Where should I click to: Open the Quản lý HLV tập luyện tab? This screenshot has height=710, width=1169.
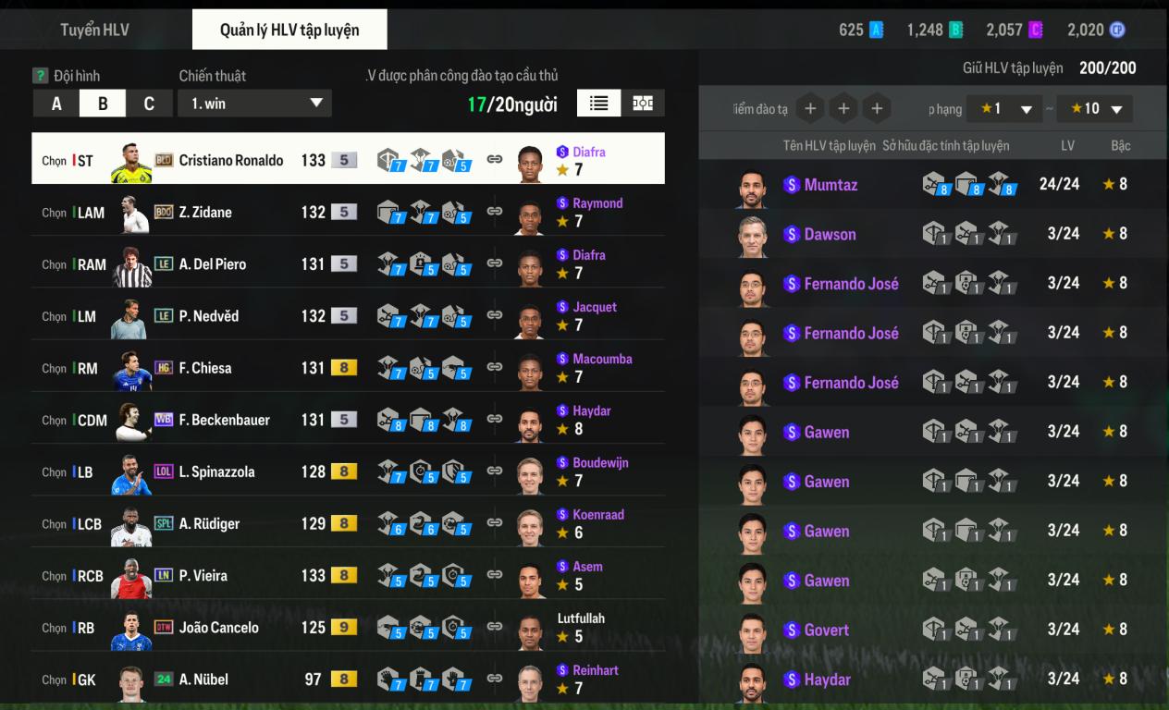pyautogui.click(x=289, y=30)
